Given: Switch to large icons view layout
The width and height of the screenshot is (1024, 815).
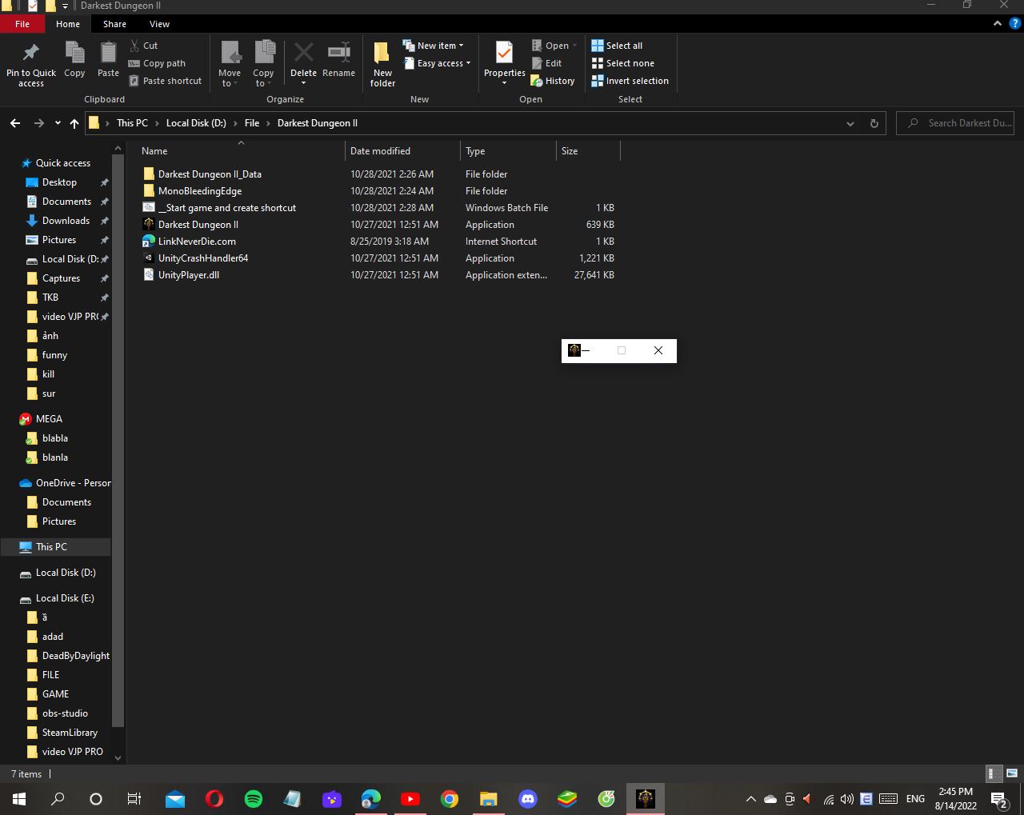Looking at the screenshot, I should point(1012,773).
